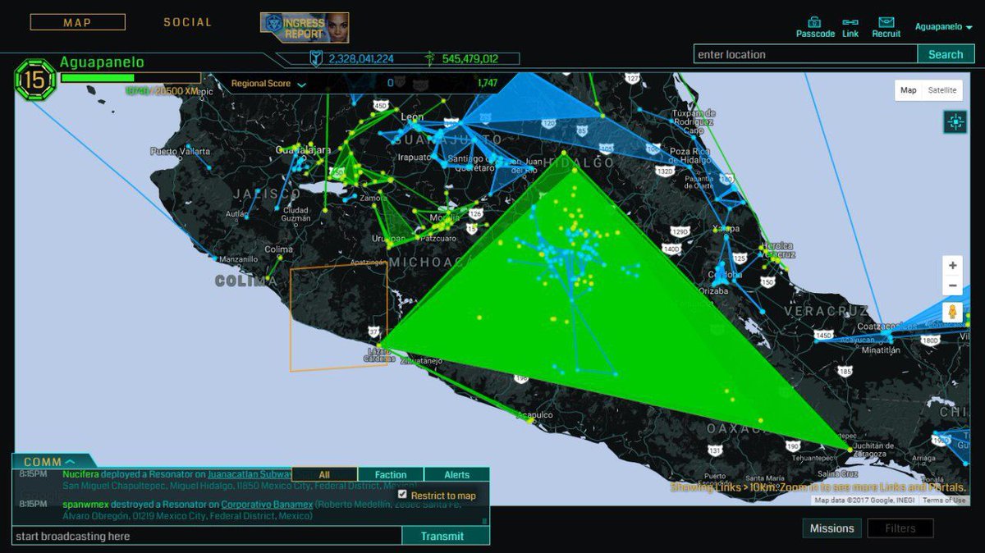Focus the start broadcasting here field
This screenshot has height=553, width=985.
pyautogui.click(x=207, y=536)
